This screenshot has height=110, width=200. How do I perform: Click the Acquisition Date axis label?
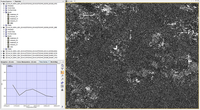[x=32, y=107]
